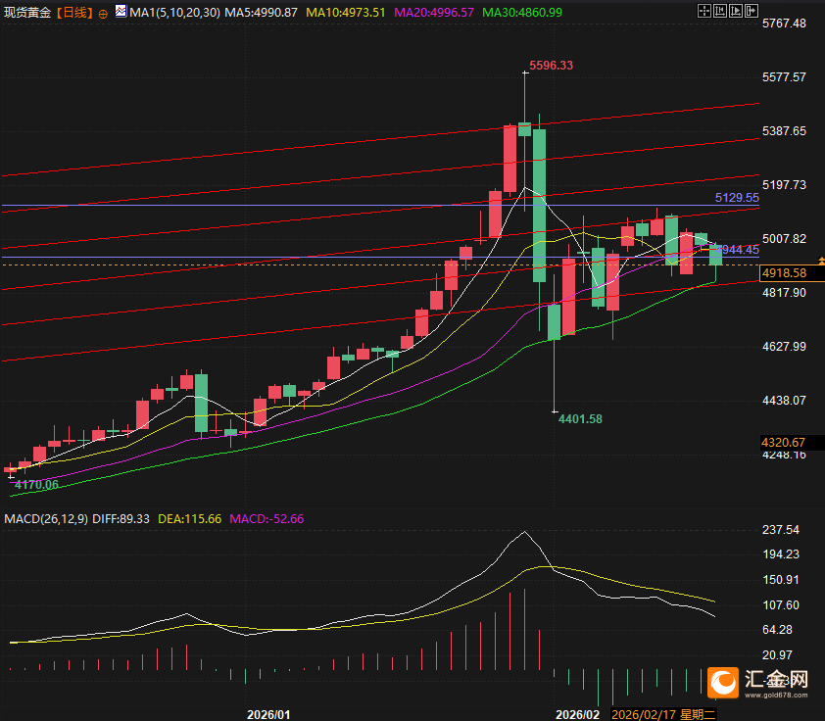The image size is (825, 721).
Task: Click the 2026/01 date axis label
Action: 267,714
